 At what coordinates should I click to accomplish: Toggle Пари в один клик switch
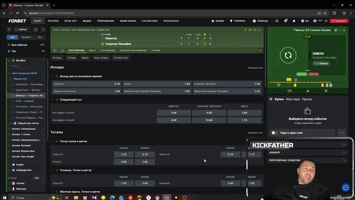[x=275, y=133]
